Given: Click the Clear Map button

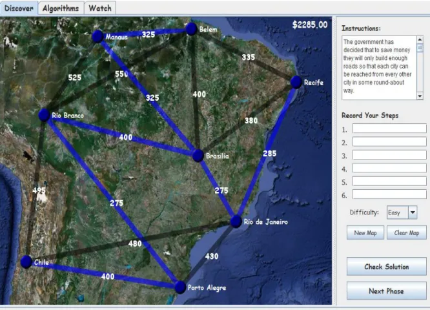Looking at the screenshot, I should click(406, 232).
